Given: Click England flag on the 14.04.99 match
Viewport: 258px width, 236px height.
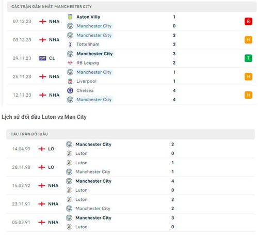Looking at the screenshot, I should pyautogui.click(x=42, y=149).
